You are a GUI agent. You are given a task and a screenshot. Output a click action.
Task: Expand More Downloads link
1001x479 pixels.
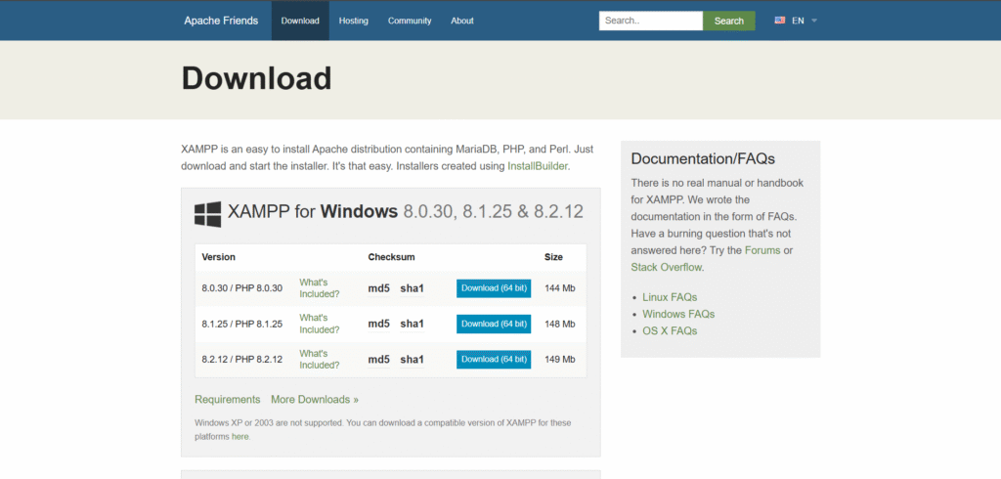click(x=315, y=399)
